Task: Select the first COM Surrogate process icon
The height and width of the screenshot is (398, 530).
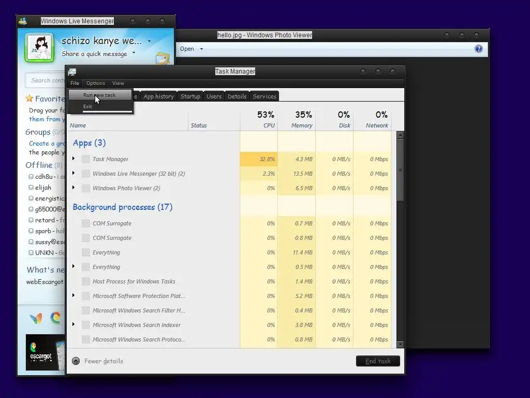Action: (x=86, y=223)
